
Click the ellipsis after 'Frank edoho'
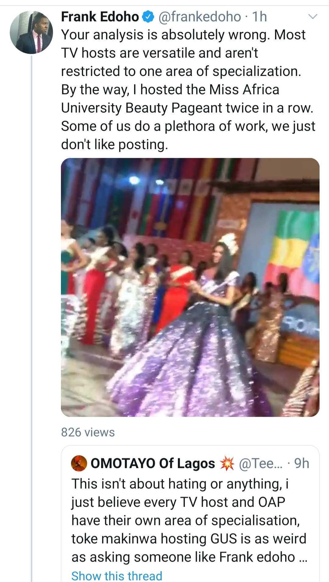click(303, 558)
